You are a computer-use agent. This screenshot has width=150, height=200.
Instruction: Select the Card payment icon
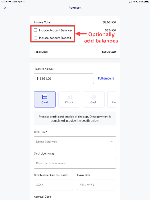click(45, 97)
